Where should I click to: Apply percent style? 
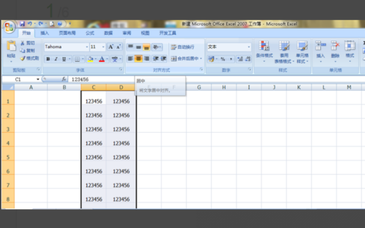[223, 59]
